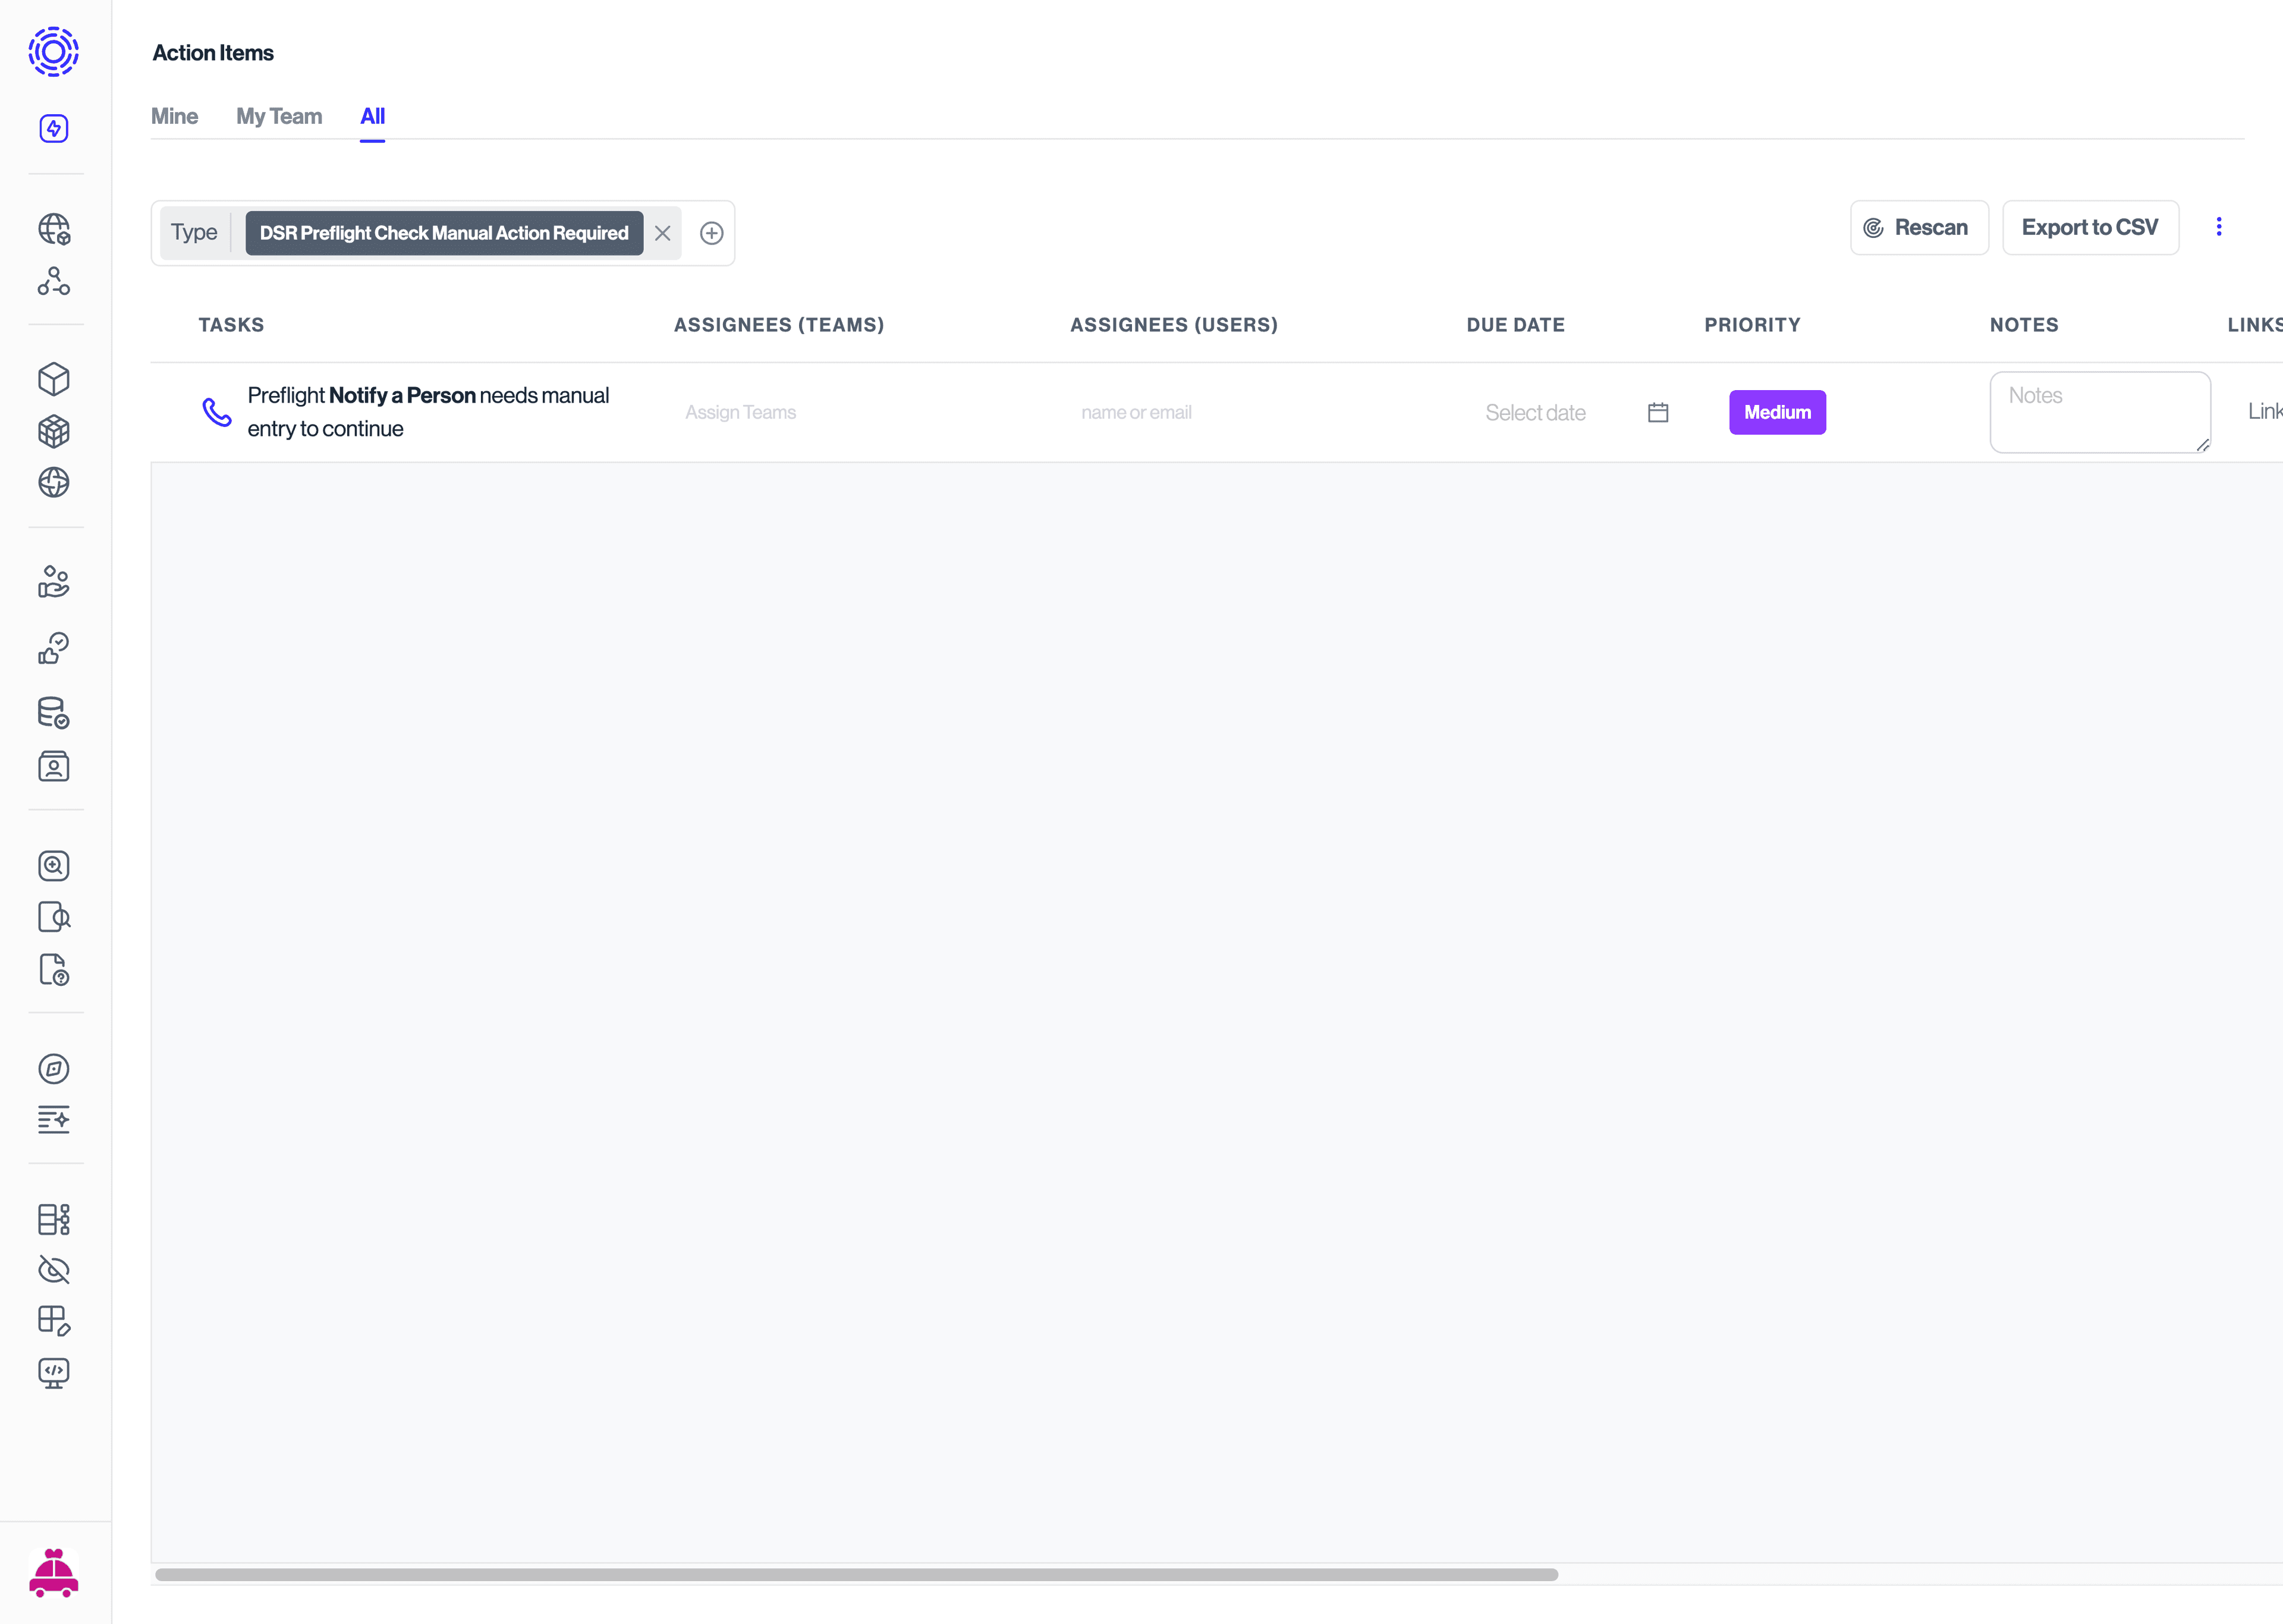2283x1624 pixels.
Task: Open the database with checkmark icon
Action: pos(54,713)
